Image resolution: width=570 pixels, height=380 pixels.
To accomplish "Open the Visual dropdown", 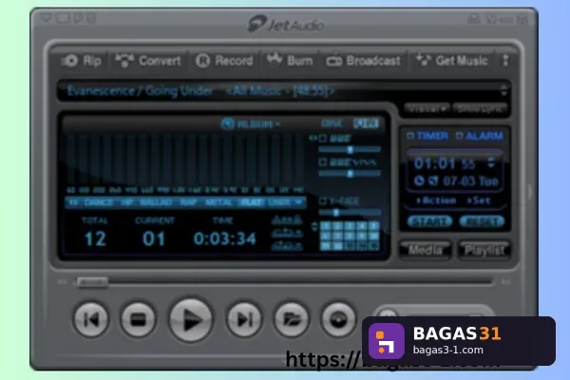I will pyautogui.click(x=427, y=108).
